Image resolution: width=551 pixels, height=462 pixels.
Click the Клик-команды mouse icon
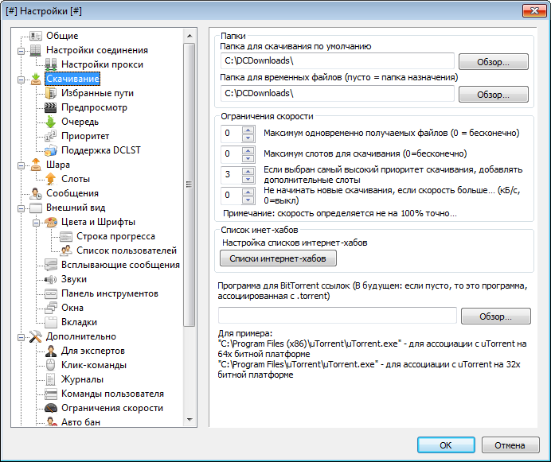pos(51,365)
